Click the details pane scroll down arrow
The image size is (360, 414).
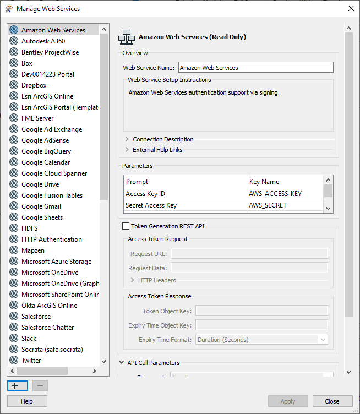(x=348, y=372)
